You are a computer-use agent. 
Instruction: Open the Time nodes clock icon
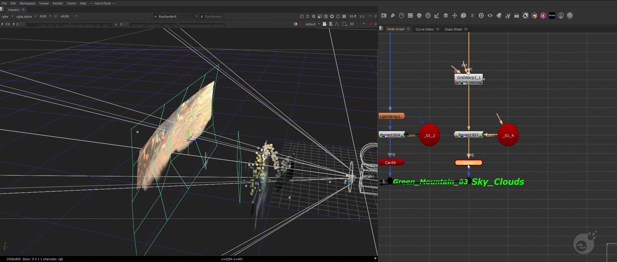(x=401, y=16)
